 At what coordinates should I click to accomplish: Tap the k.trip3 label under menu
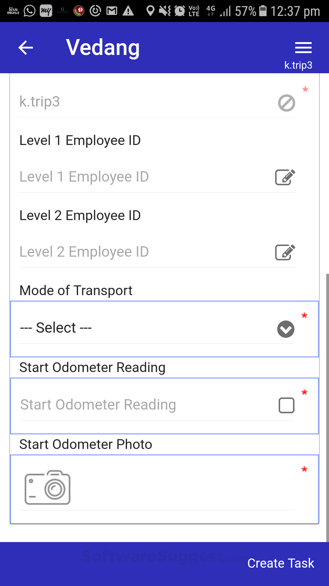pyautogui.click(x=298, y=65)
